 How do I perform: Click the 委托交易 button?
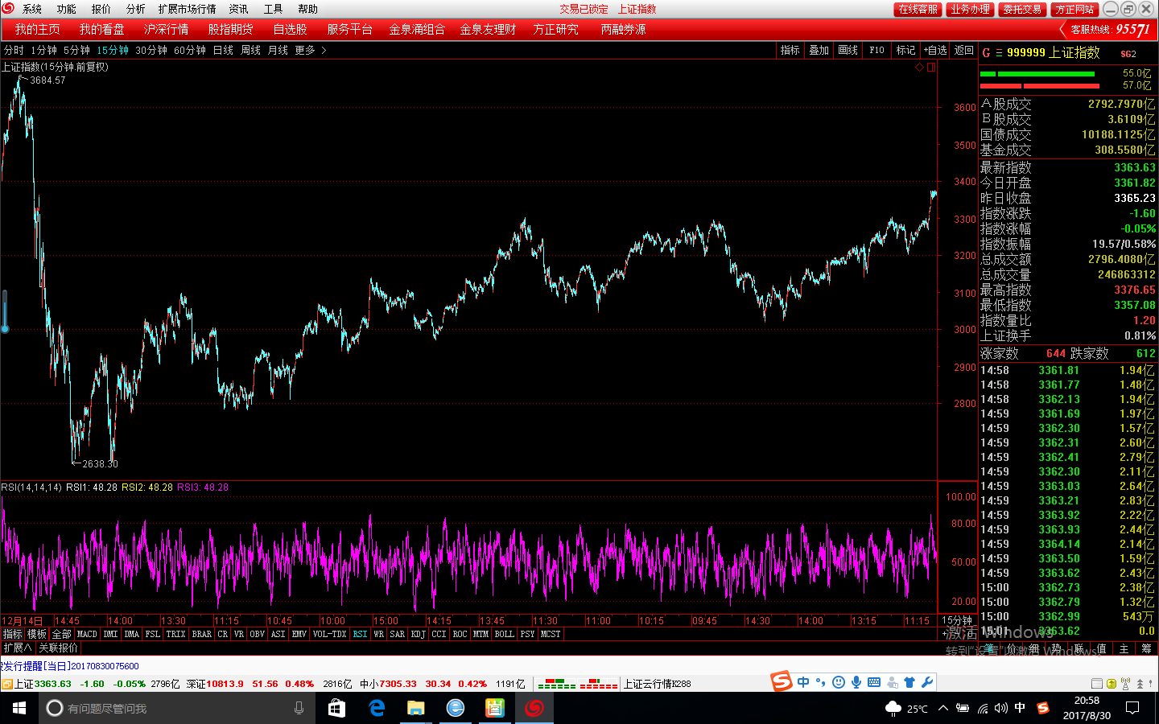[1022, 9]
